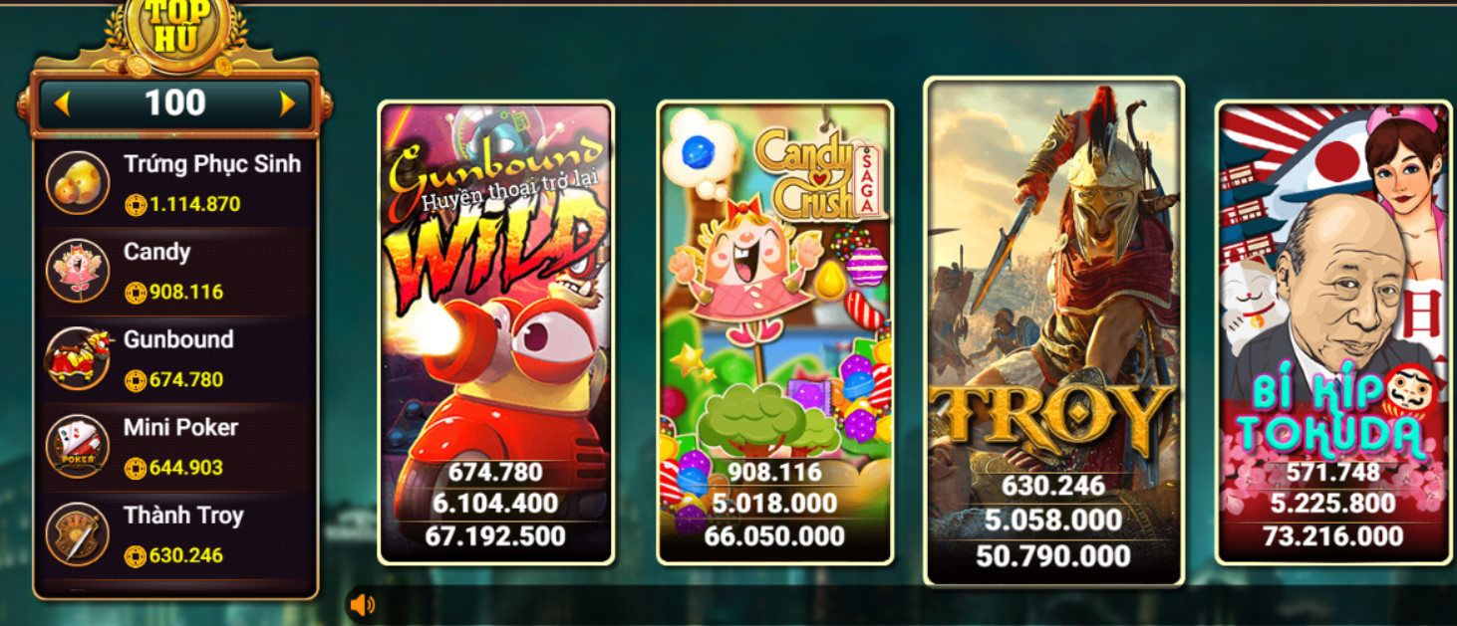The image size is (1457, 626).
Task: Open the Bí Kíp Tokuda game card
Action: click(1333, 332)
